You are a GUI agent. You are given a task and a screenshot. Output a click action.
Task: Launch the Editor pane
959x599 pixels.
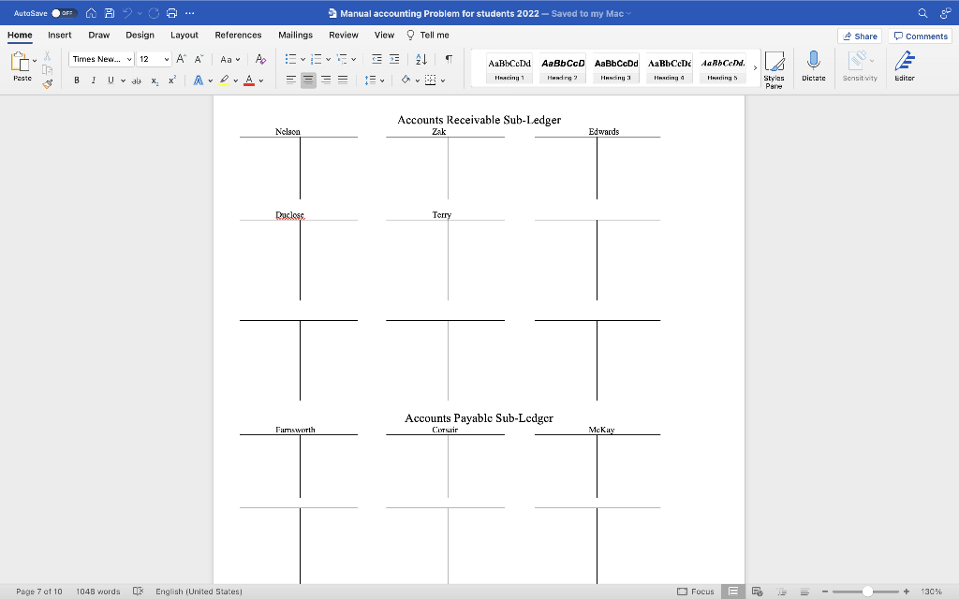(x=904, y=66)
